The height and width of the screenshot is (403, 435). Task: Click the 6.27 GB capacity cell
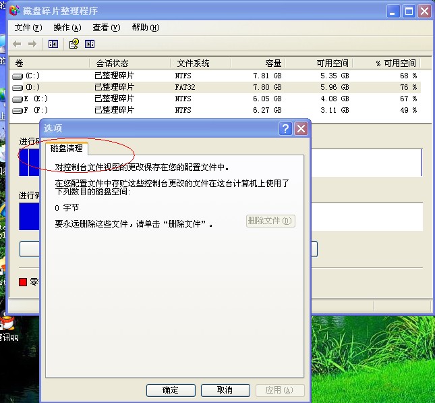tap(267, 110)
